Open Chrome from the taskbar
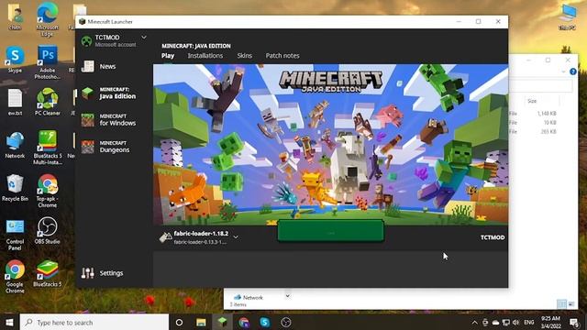587x330 pixels. click(244, 322)
